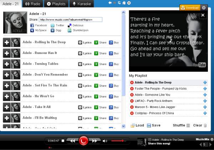
Task: Remove Pumped Up Kicks from playlist
Action: pos(132,89)
